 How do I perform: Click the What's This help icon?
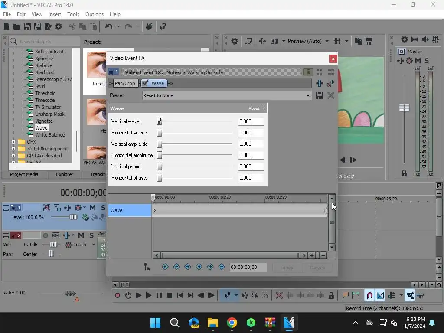(x=163, y=26)
